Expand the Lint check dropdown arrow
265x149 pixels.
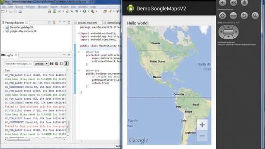(x=63, y=11)
